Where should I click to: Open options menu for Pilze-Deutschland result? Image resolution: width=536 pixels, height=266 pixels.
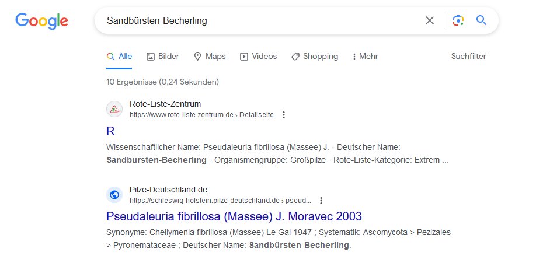[x=321, y=200]
